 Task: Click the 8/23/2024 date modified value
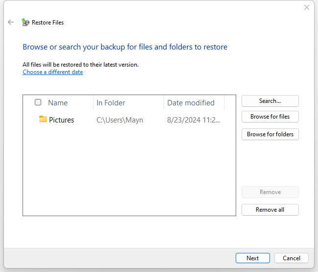click(194, 120)
